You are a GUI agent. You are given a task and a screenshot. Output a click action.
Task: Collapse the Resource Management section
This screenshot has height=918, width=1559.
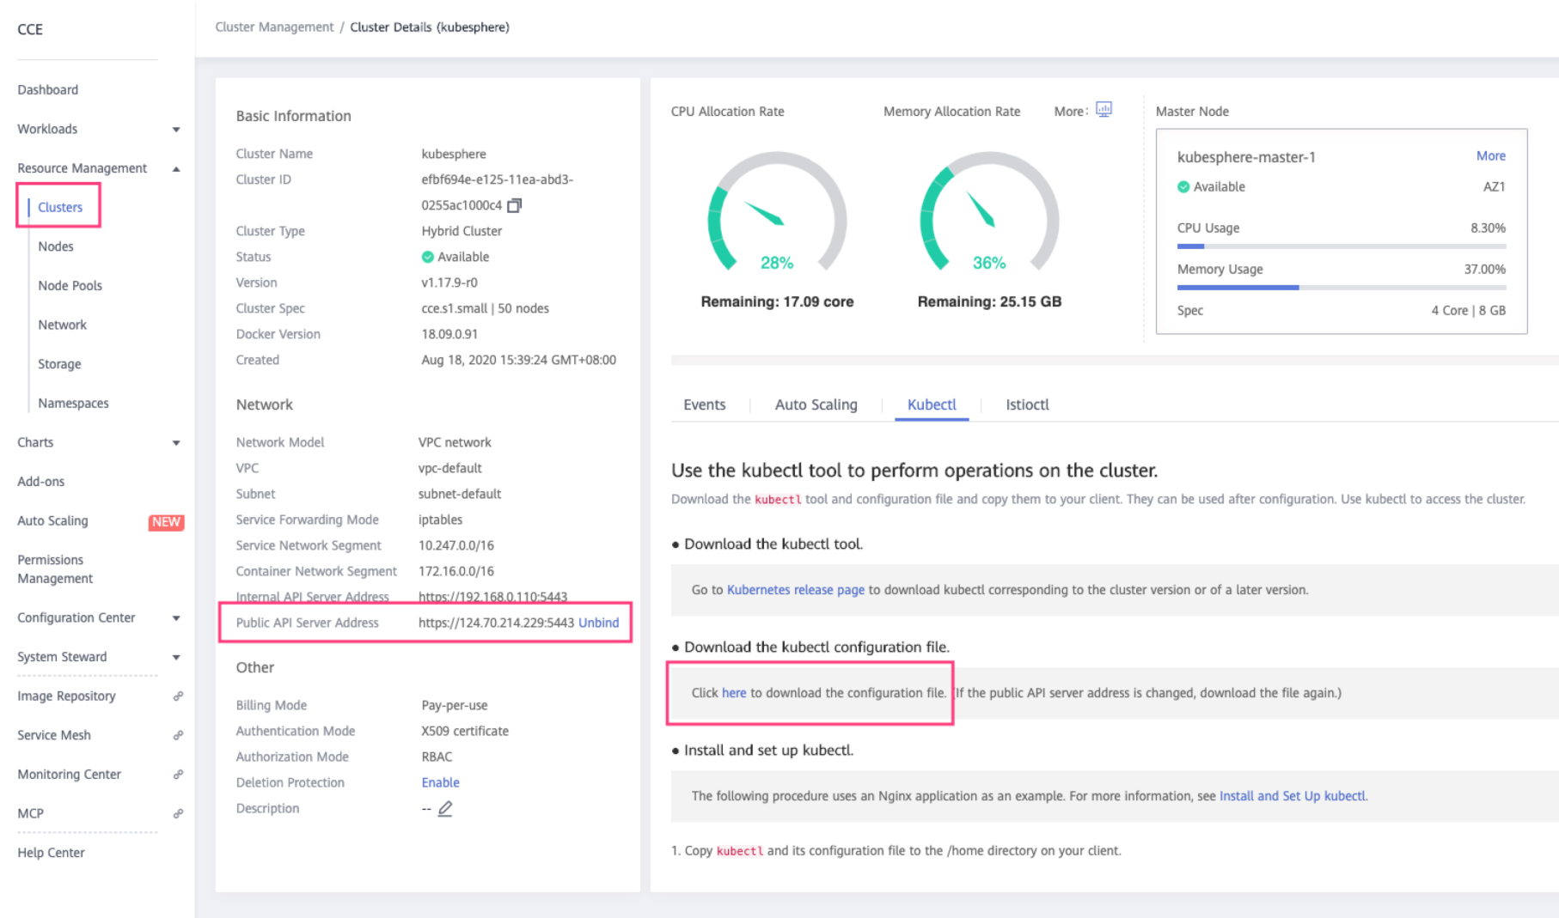pyautogui.click(x=176, y=169)
